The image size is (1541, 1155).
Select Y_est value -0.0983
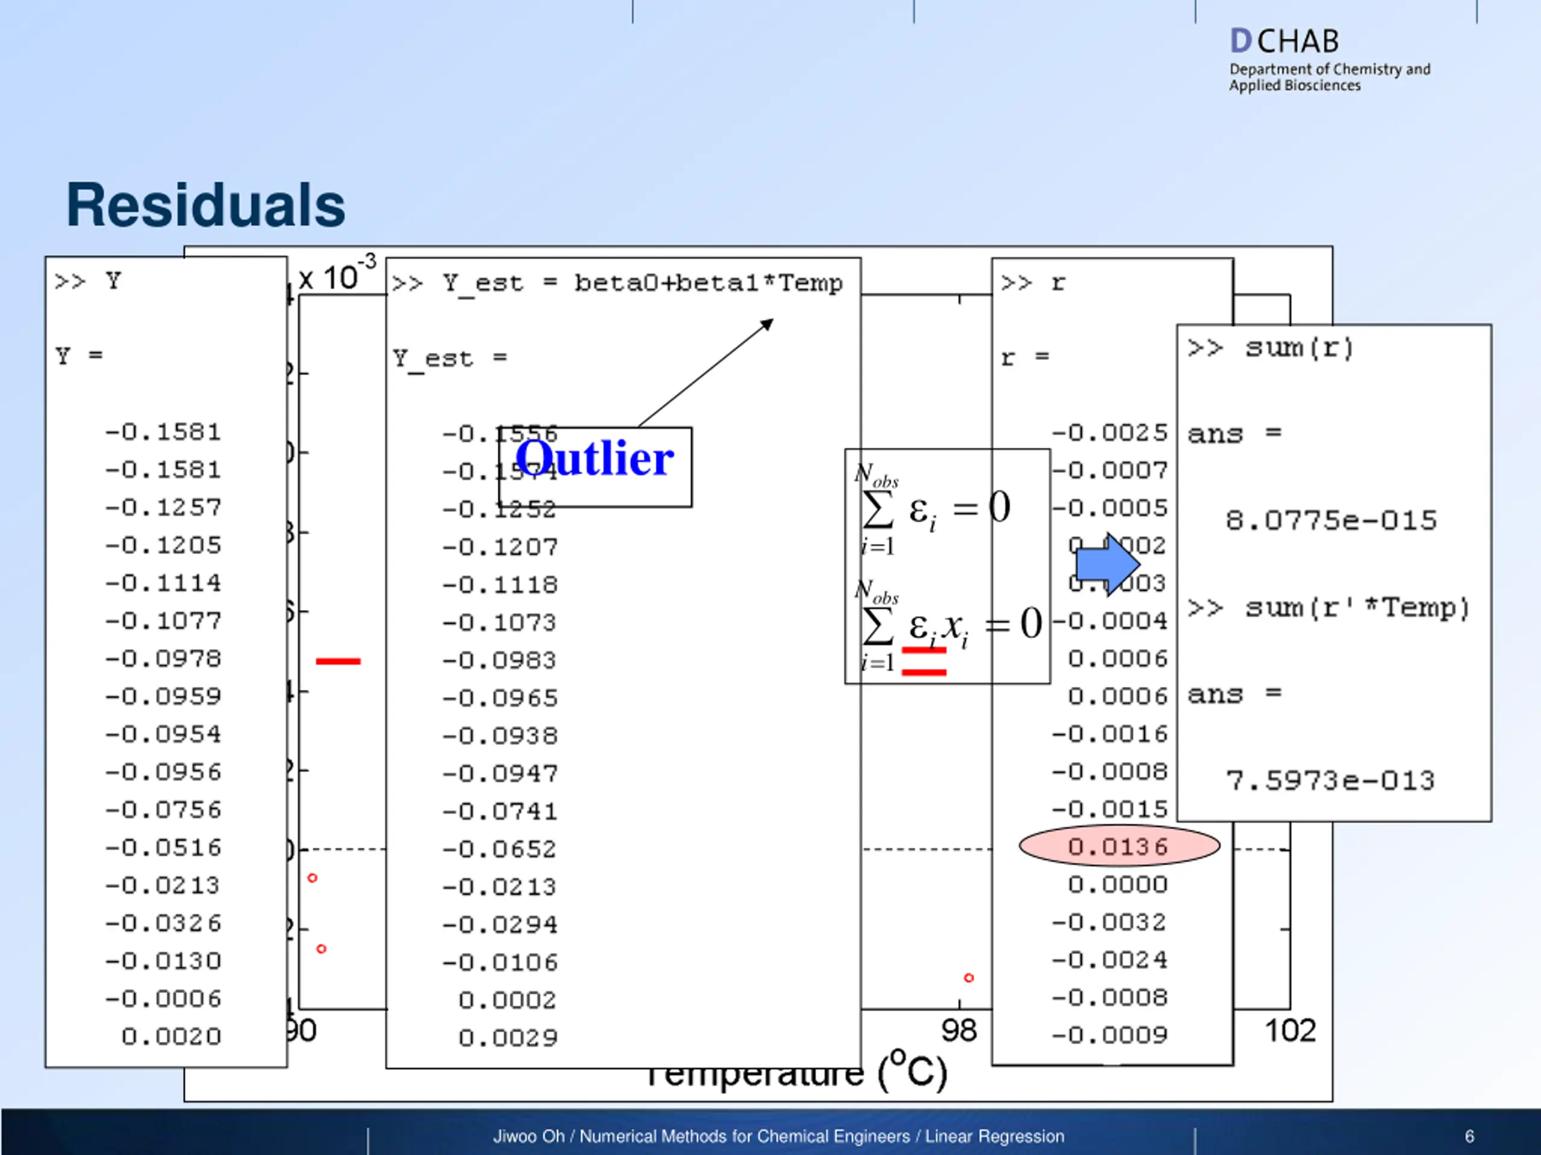click(500, 660)
